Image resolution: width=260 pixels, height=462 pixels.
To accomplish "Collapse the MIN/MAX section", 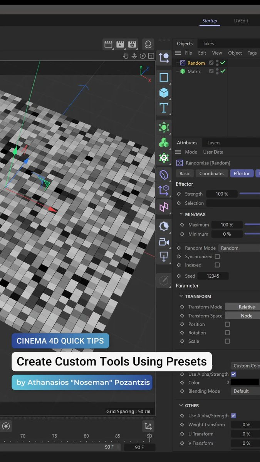I will pyautogui.click(x=181, y=214).
